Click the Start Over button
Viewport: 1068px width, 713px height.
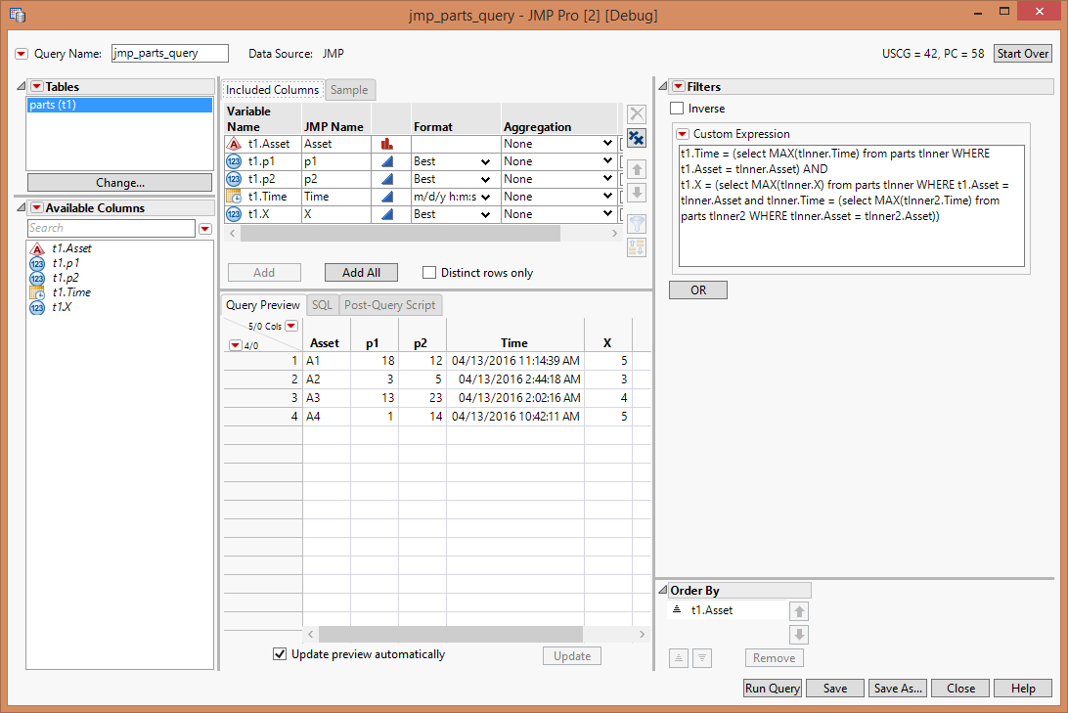pos(1022,54)
